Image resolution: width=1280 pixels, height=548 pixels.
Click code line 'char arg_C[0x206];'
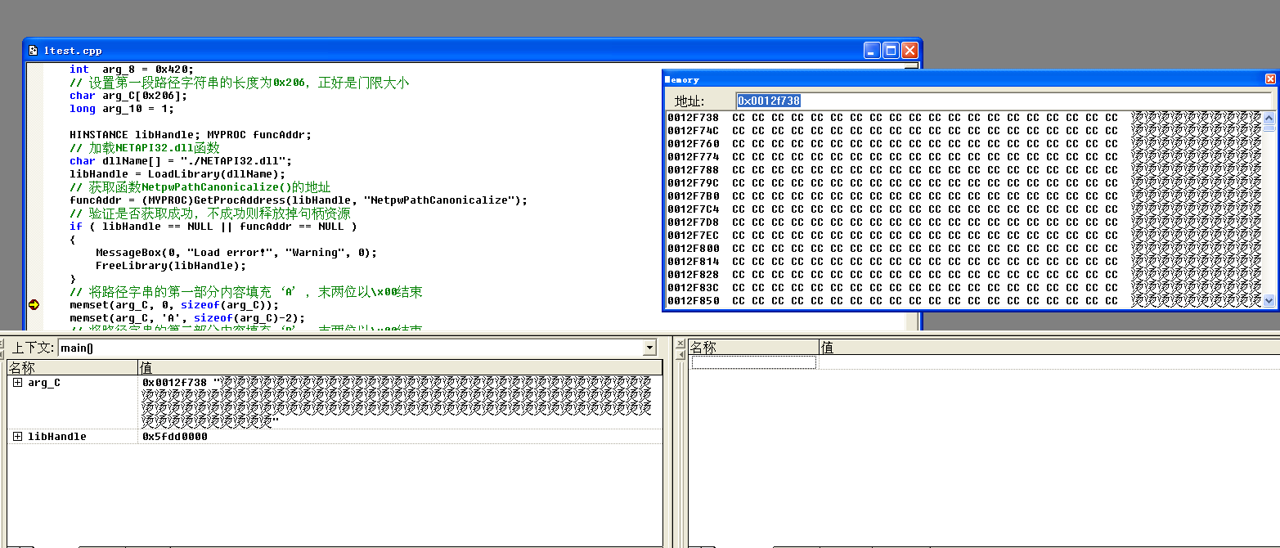[x=128, y=96]
